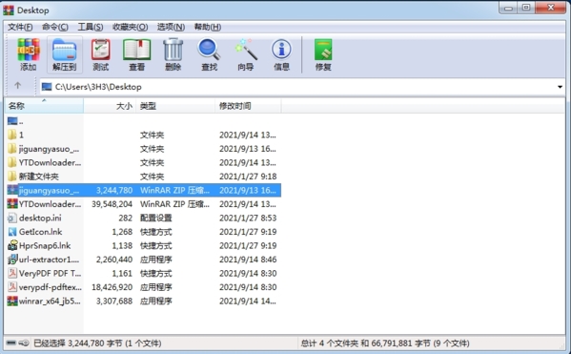Click the YTDownloader ZIP archive icon
This screenshot has width=571, height=354.
tap(12, 204)
